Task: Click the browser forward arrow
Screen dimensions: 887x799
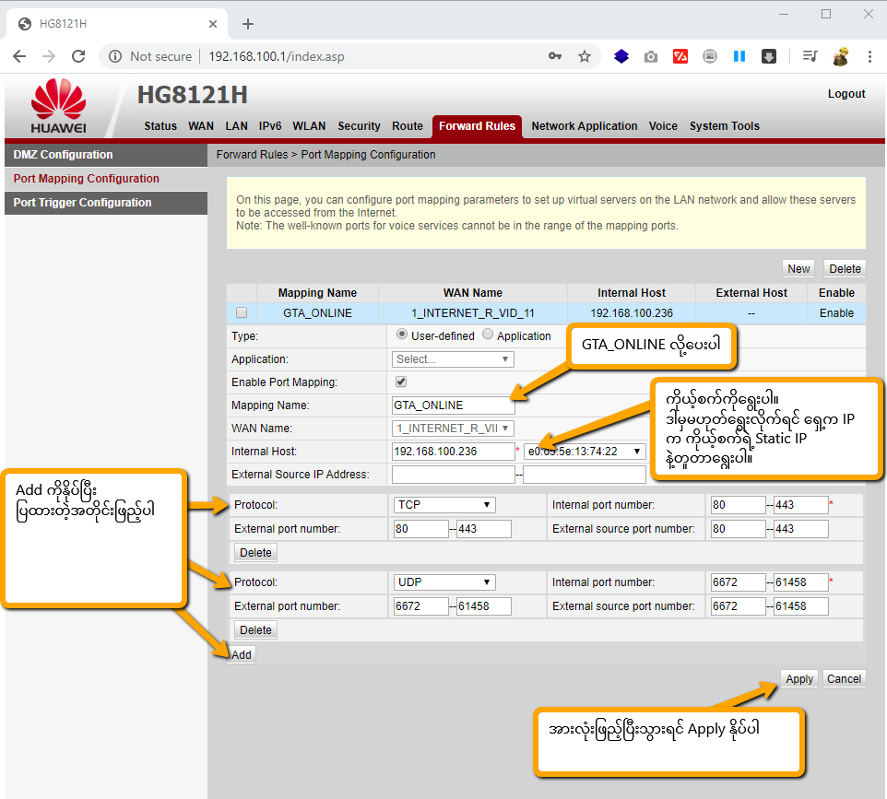Action: (49, 56)
